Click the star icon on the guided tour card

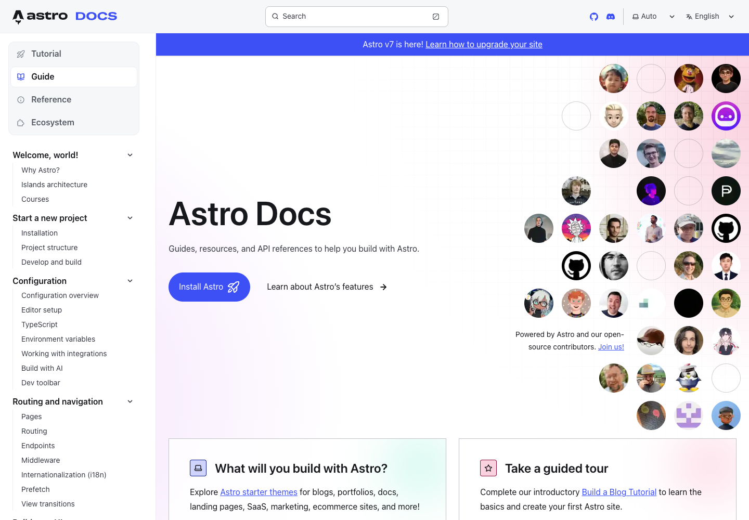pyautogui.click(x=488, y=468)
